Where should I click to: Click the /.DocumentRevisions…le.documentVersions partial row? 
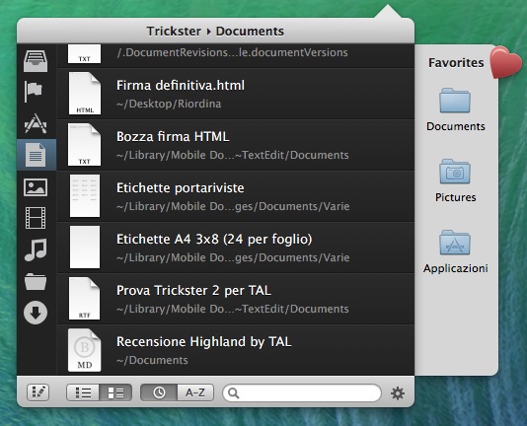(236, 55)
